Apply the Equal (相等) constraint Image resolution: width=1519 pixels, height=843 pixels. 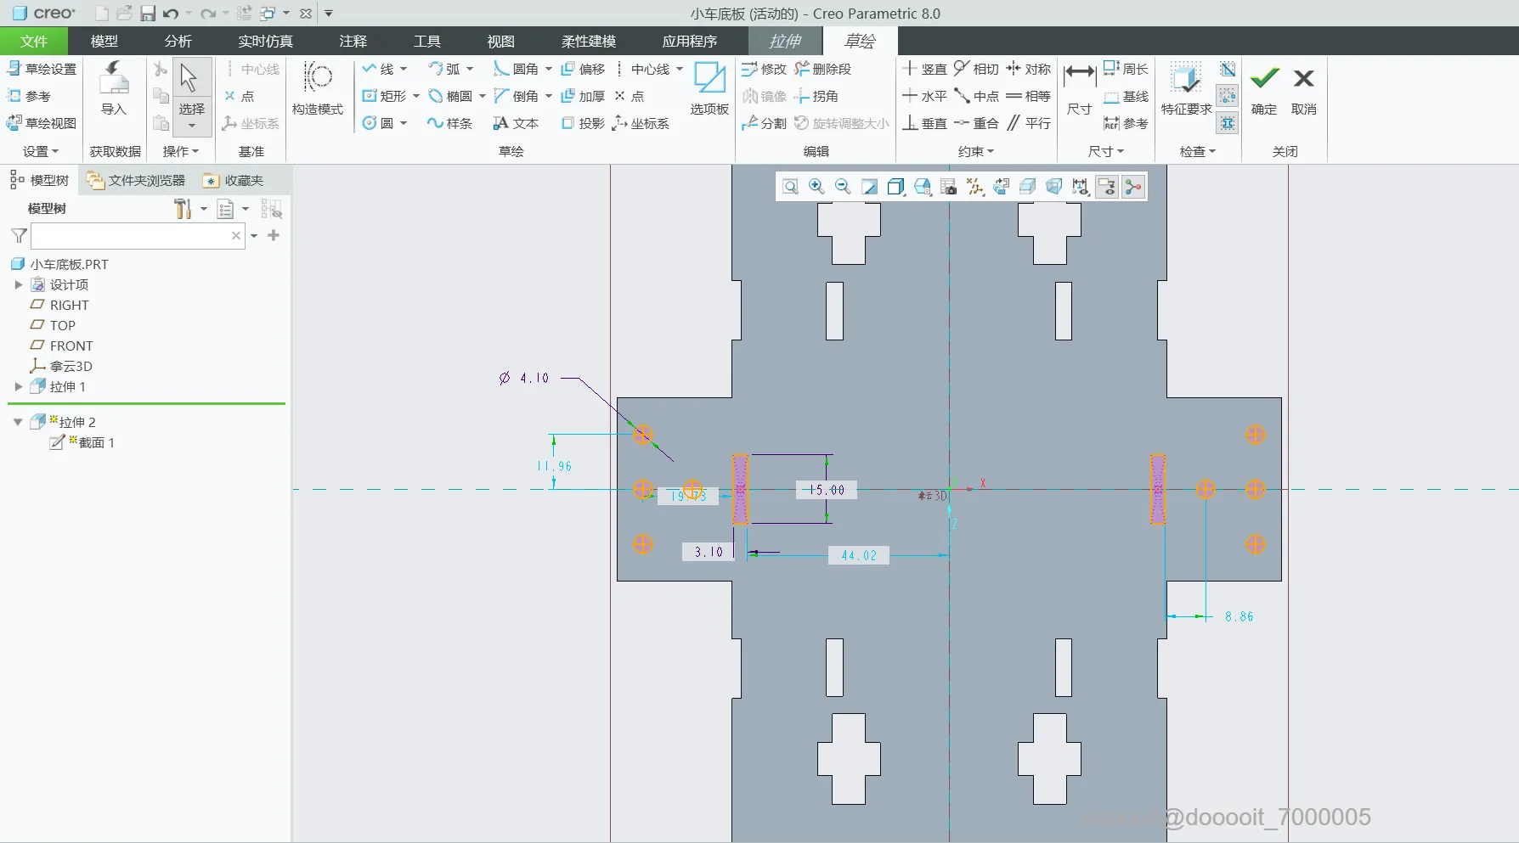pyautogui.click(x=1028, y=96)
